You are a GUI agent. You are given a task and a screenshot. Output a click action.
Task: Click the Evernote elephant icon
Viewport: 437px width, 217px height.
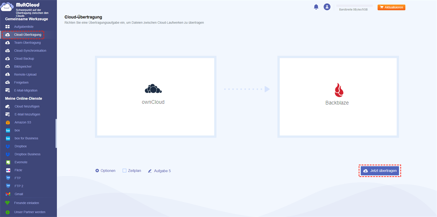[8, 162]
